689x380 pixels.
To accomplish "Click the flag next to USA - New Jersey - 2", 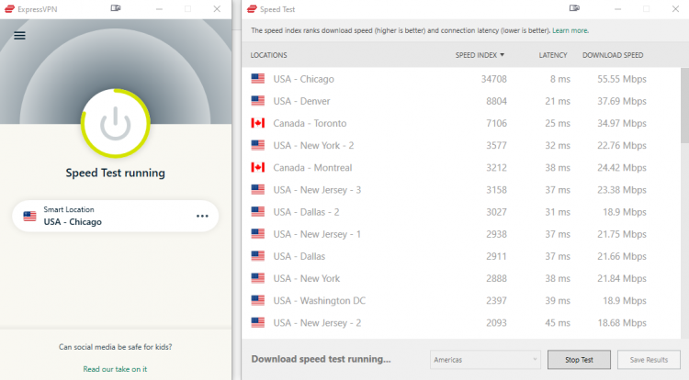I will pyautogui.click(x=258, y=322).
